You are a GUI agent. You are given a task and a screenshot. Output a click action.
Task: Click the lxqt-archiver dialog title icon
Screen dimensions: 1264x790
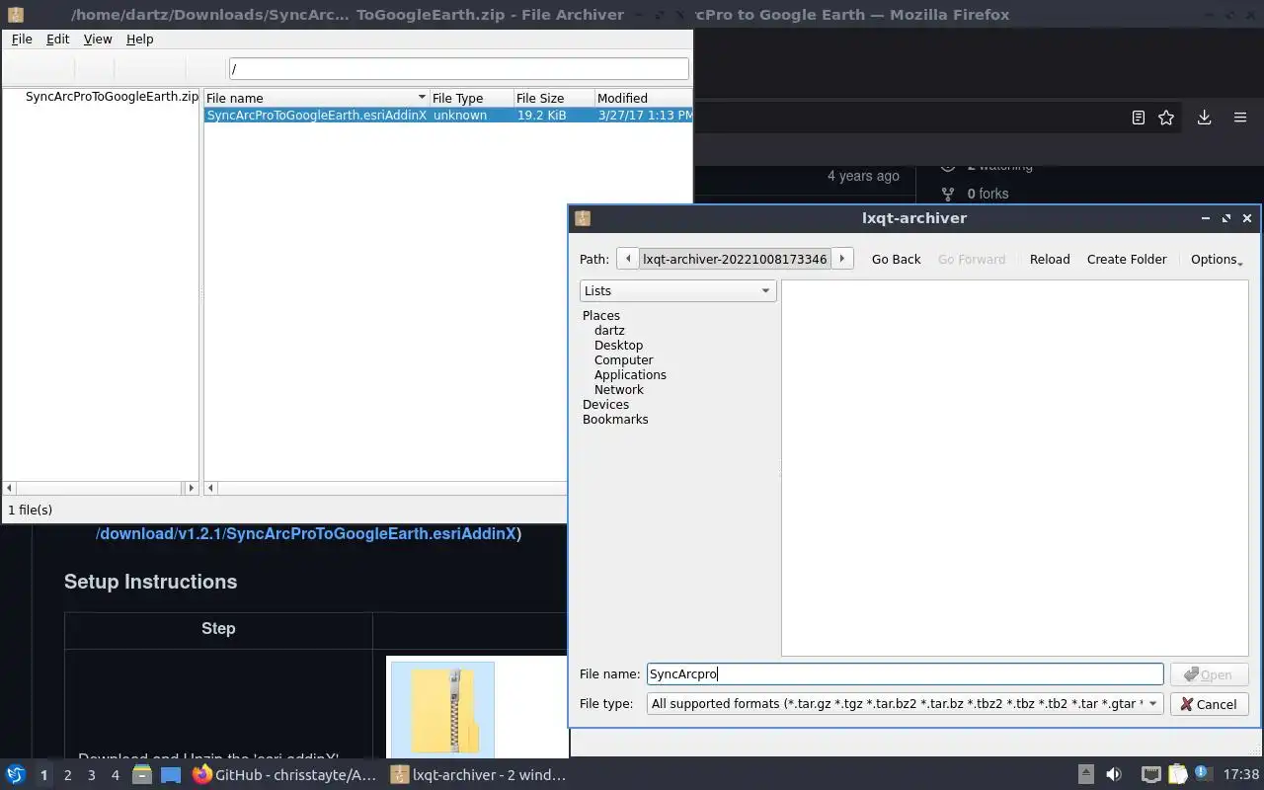[583, 218]
